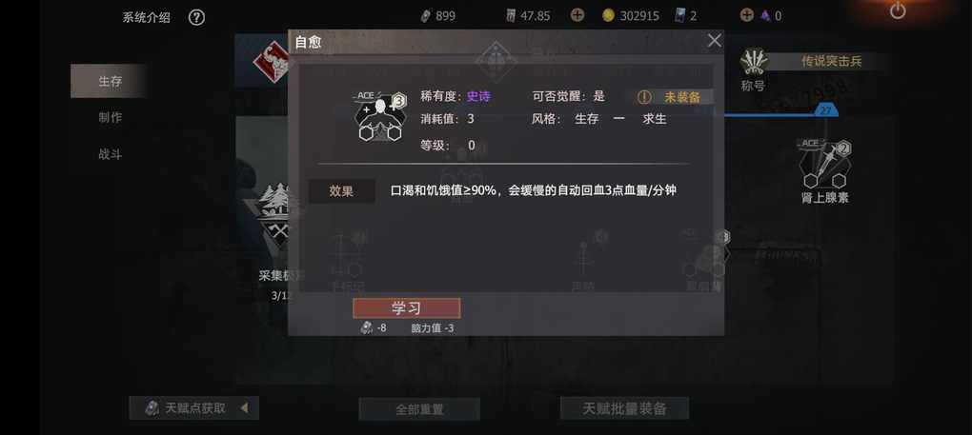
Task: Tap the gold coin icon near 302915
Action: click(609, 15)
